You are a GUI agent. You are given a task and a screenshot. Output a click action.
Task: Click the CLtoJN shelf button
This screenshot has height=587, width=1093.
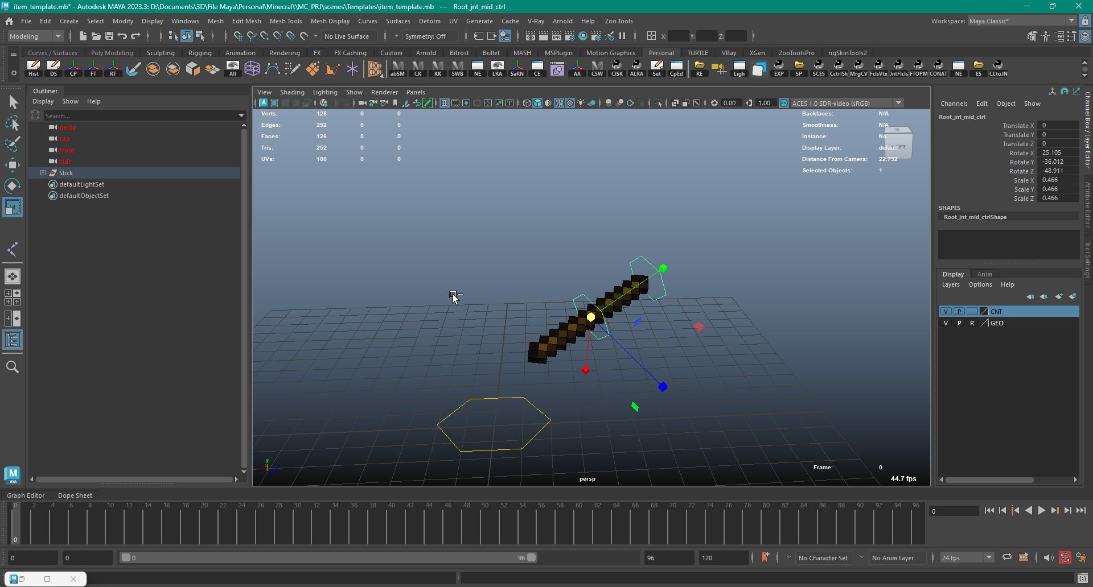tap(998, 68)
